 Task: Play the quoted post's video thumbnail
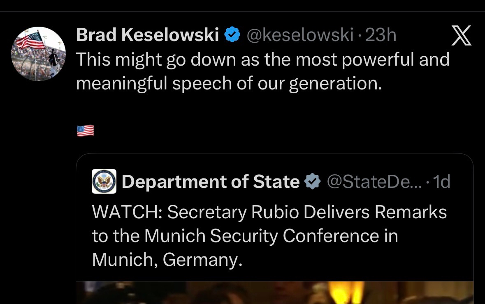(x=275, y=293)
